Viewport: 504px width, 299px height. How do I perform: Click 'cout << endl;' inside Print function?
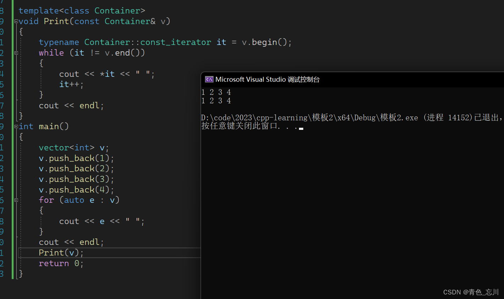pyautogui.click(x=71, y=105)
